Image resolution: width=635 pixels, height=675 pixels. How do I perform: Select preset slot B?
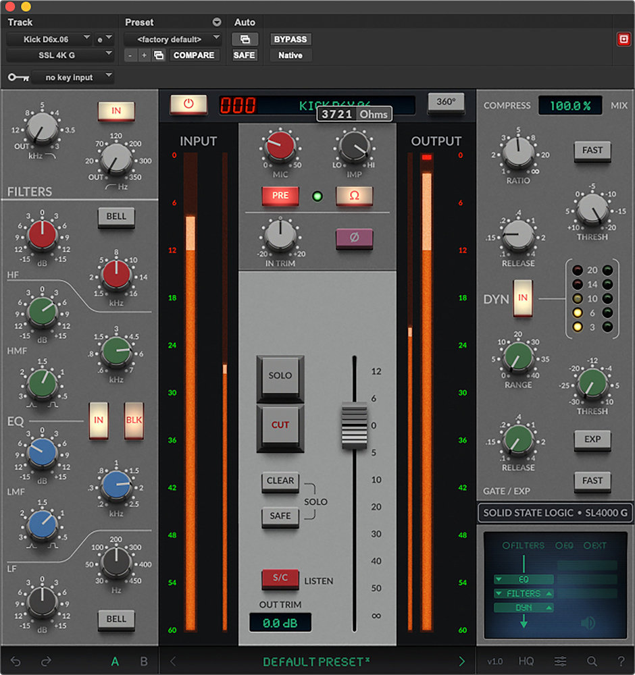click(x=144, y=661)
